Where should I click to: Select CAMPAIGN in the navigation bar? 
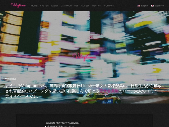(66, 6)
